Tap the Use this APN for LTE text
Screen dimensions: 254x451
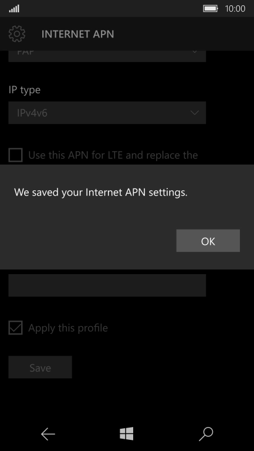(113, 155)
